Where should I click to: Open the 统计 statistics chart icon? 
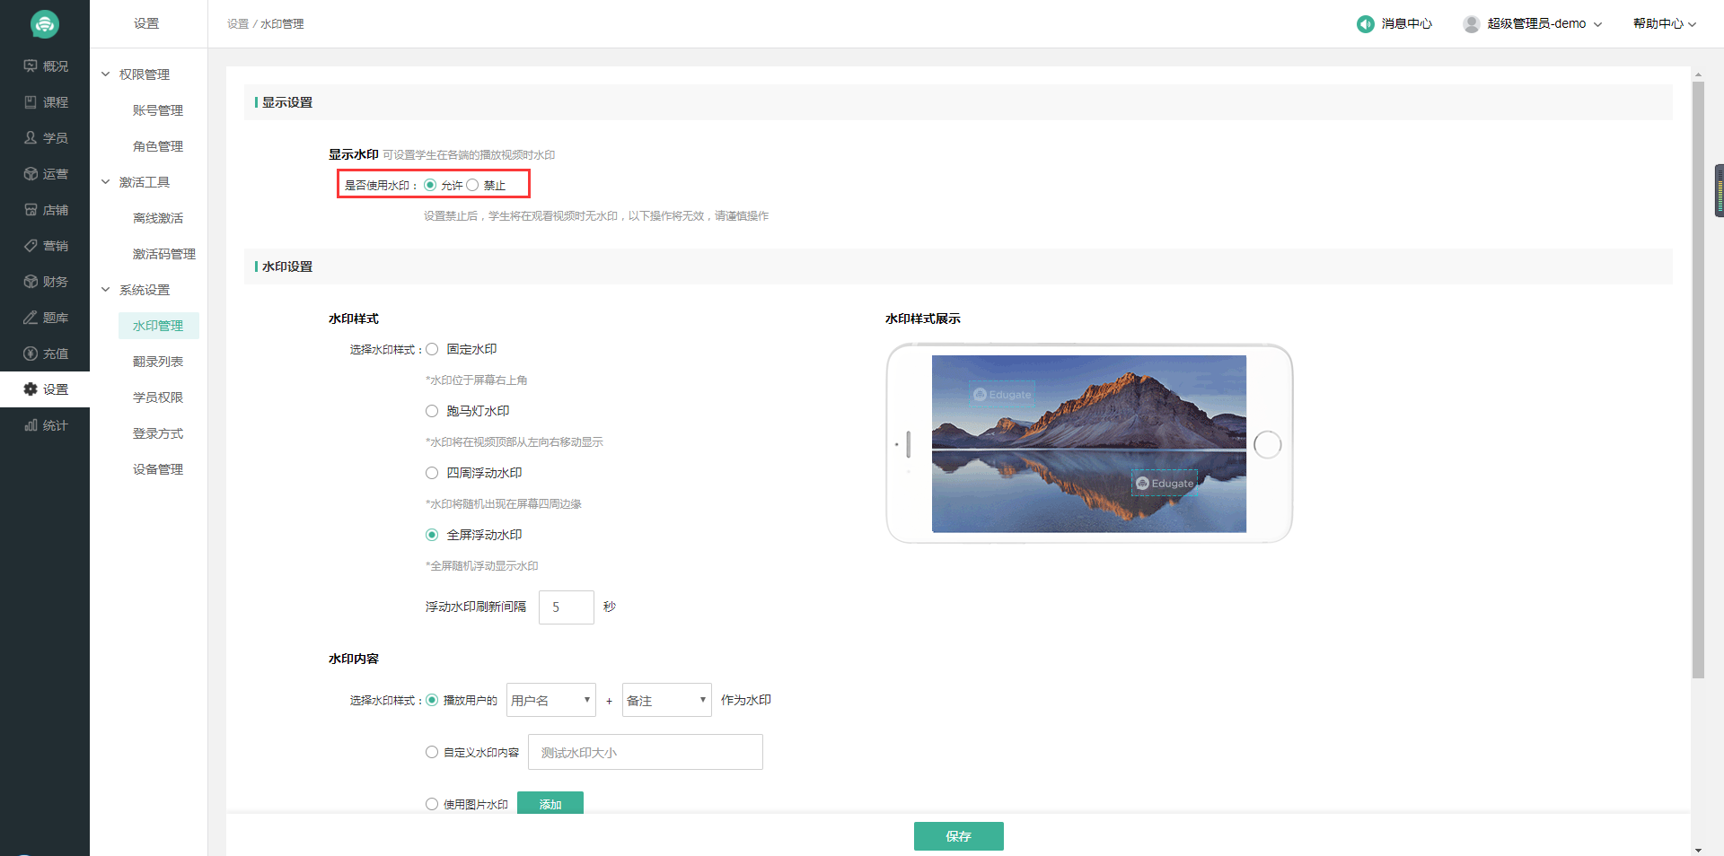pos(31,425)
